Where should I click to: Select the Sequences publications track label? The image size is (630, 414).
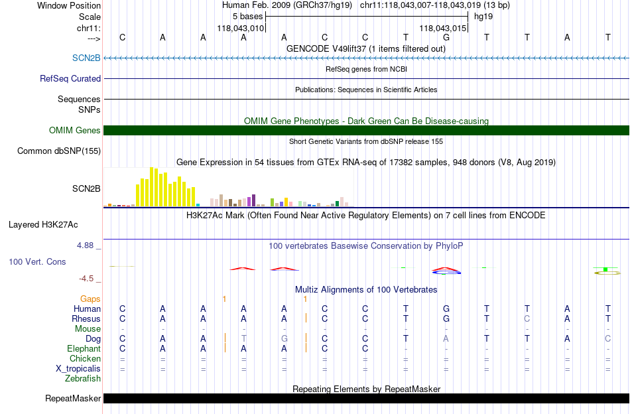79,99
